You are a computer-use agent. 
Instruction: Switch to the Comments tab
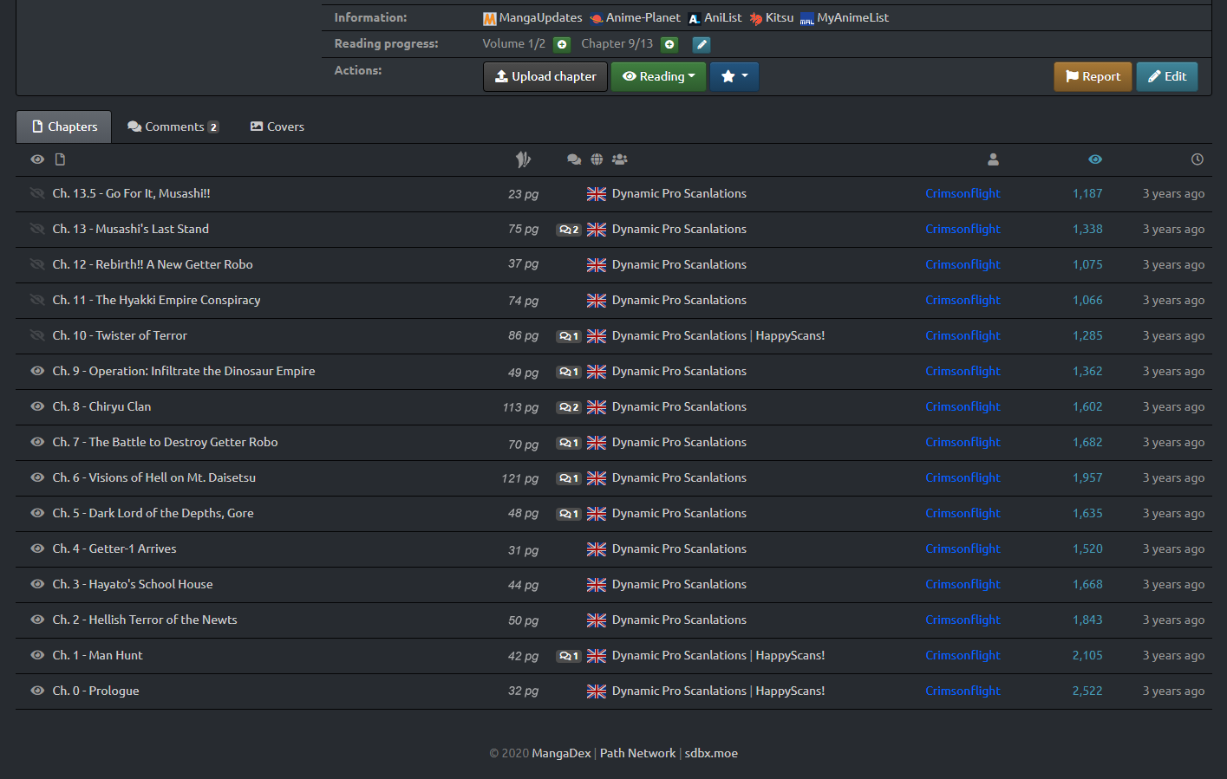(x=173, y=127)
